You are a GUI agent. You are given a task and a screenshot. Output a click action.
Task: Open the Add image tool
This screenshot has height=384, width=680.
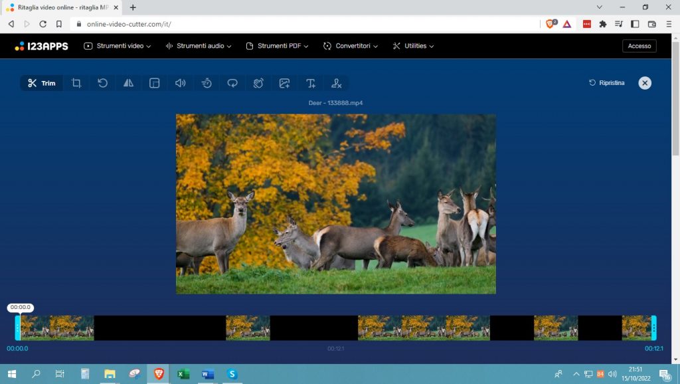point(284,83)
